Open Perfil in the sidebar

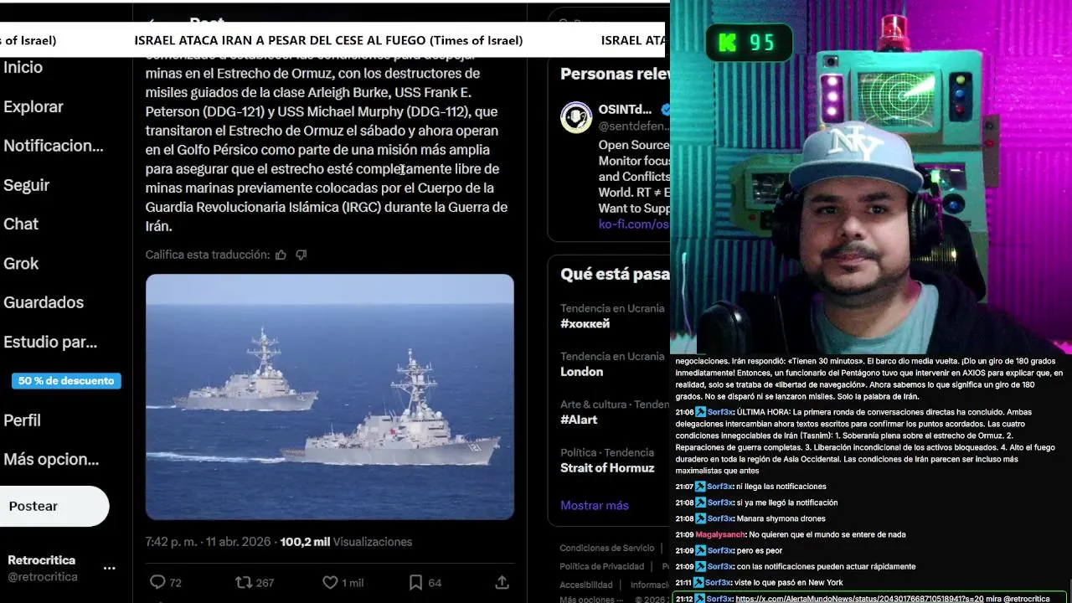point(23,420)
